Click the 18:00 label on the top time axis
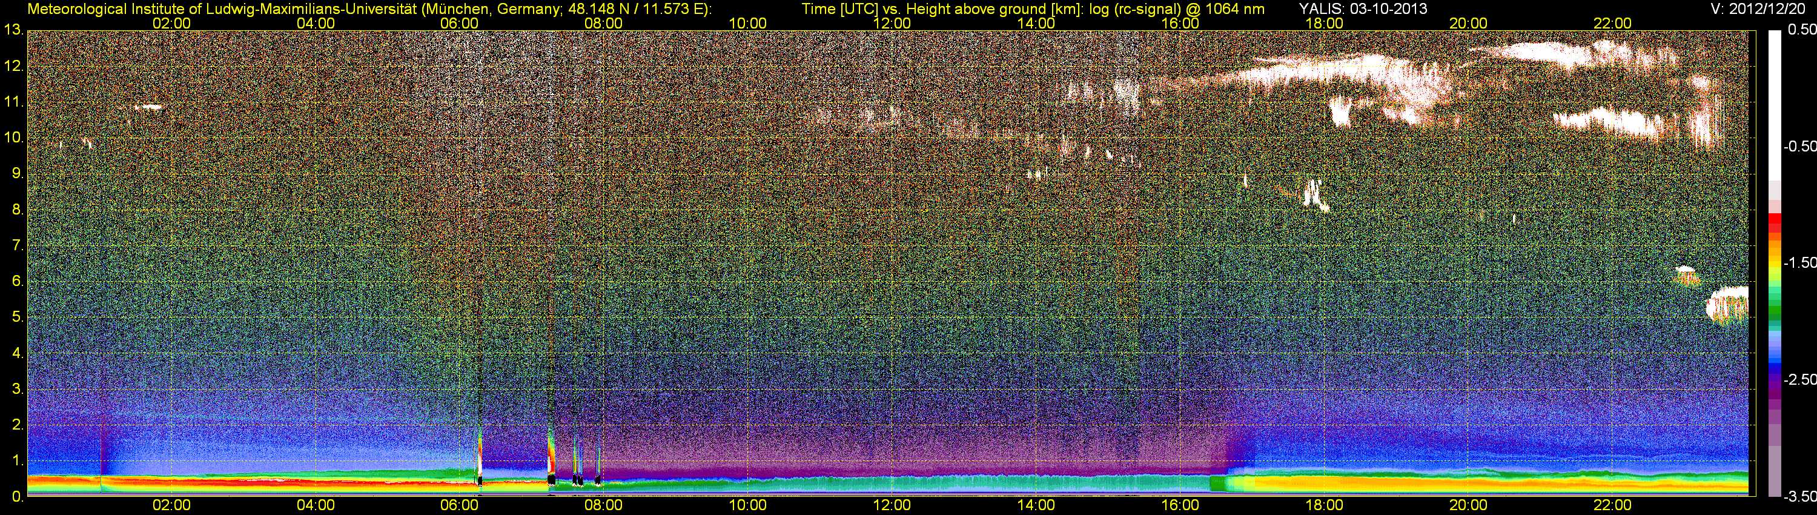This screenshot has height=515, width=1817. tap(1324, 23)
